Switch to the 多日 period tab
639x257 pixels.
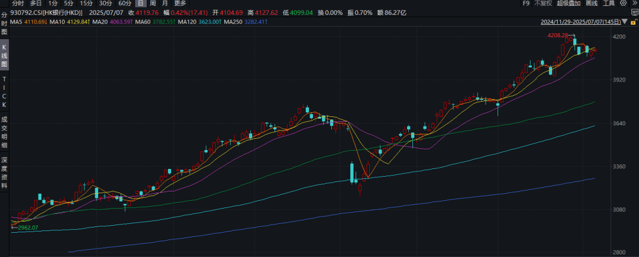(36, 4)
